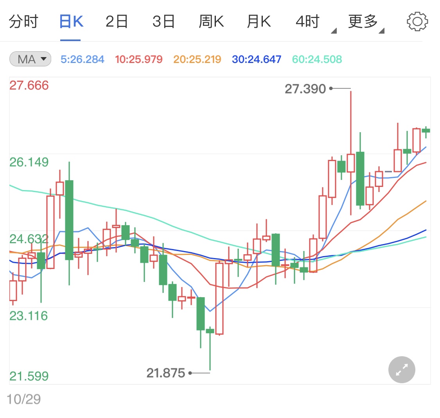Switch to the 分时 tab
The width and height of the screenshot is (440, 418).
point(23,22)
